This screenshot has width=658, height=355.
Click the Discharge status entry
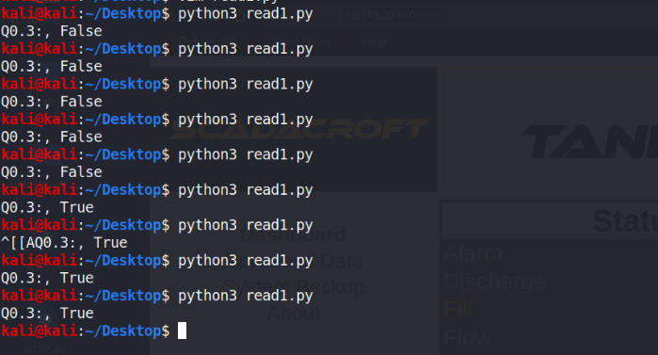[495, 282]
